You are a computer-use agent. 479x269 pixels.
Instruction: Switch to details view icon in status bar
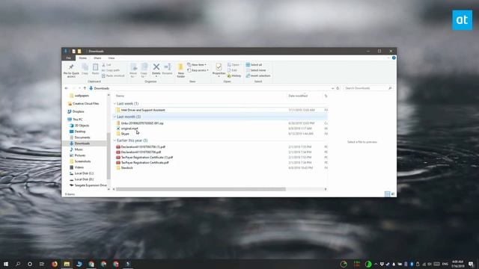pyautogui.click(x=388, y=194)
